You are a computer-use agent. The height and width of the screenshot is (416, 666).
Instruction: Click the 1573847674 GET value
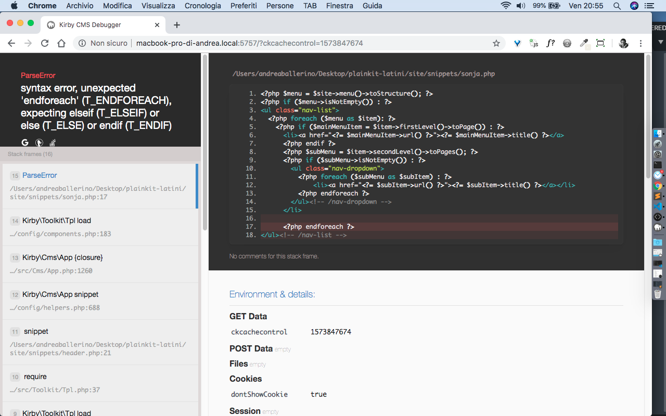[x=331, y=332]
